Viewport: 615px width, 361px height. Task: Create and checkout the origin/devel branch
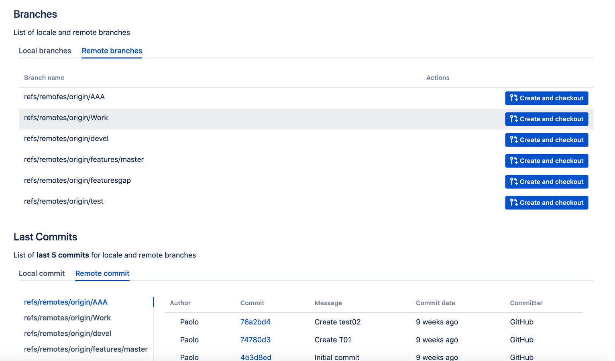[x=546, y=140]
